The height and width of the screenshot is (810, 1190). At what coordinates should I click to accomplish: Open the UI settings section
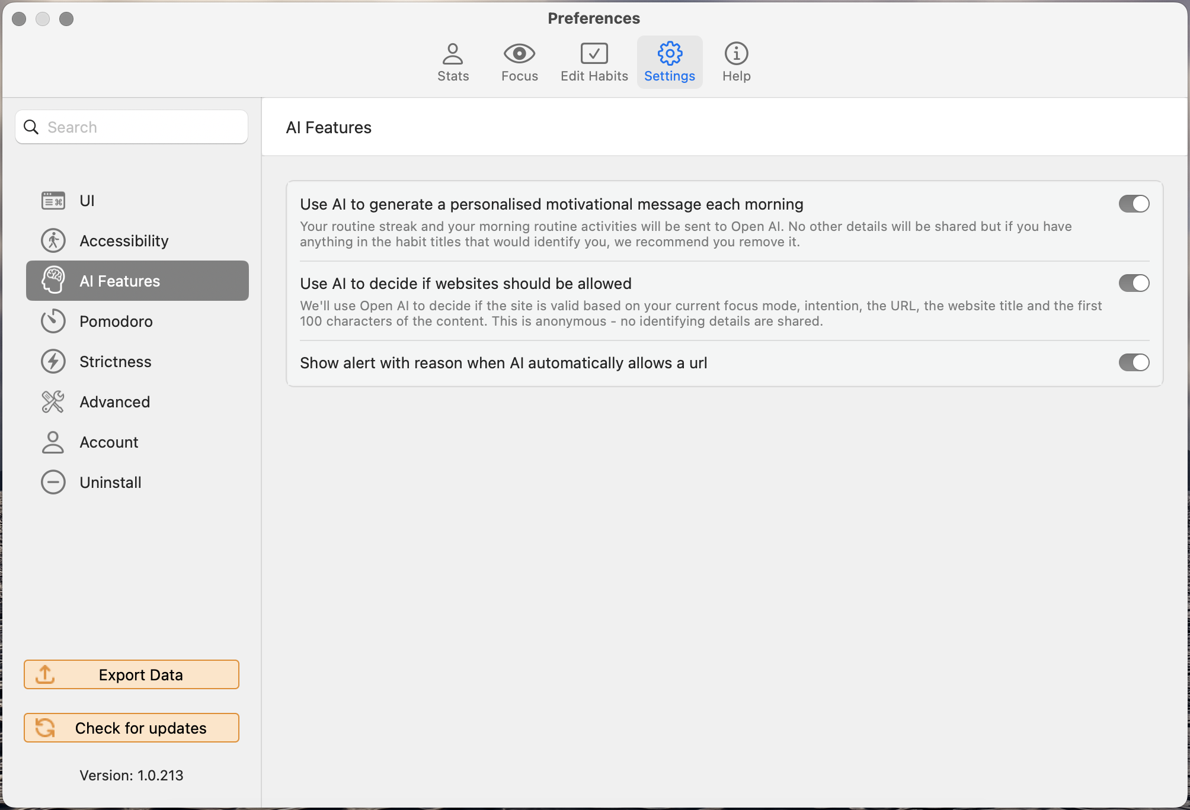(137, 201)
